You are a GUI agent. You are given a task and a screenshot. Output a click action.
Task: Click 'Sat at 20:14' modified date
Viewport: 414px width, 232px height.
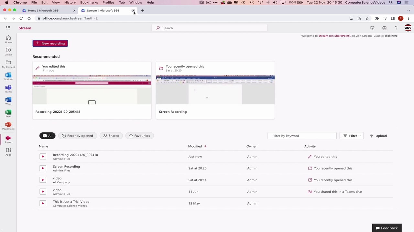(x=197, y=180)
